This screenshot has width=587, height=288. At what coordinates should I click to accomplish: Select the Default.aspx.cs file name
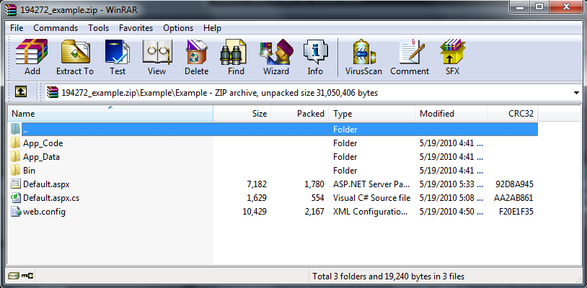[x=51, y=197]
